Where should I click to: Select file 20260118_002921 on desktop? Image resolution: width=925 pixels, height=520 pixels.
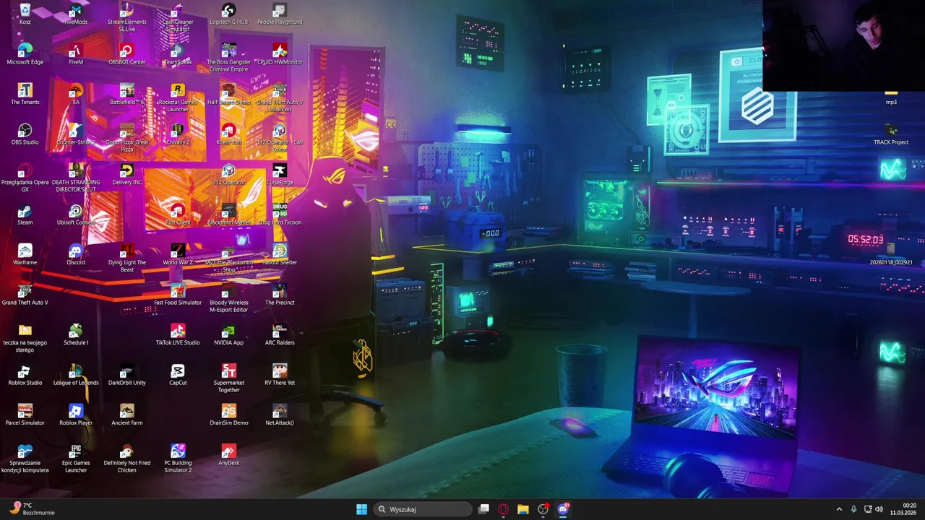point(891,253)
